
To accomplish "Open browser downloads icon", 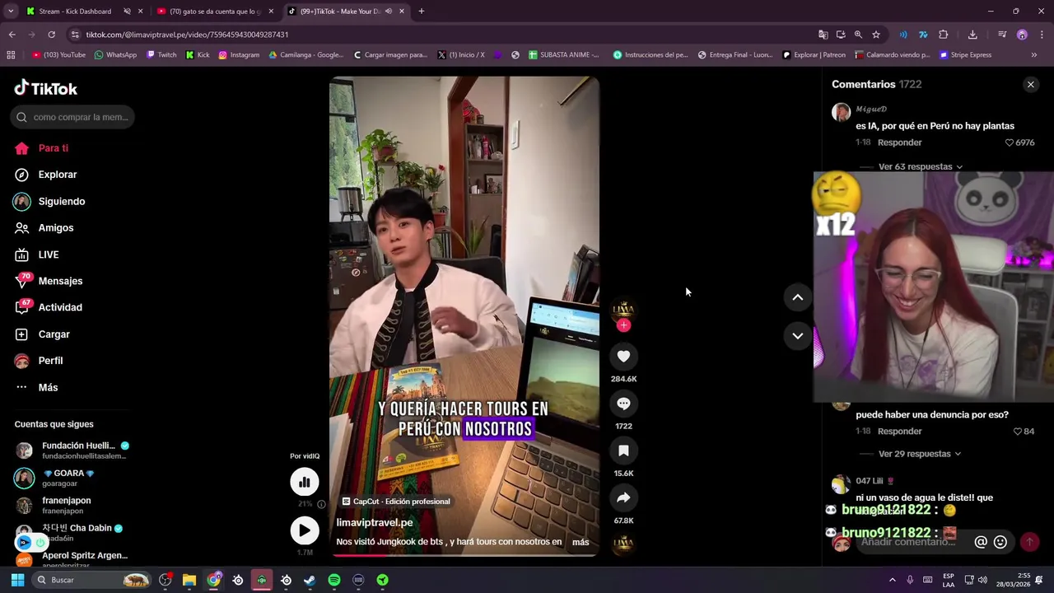I will (972, 35).
